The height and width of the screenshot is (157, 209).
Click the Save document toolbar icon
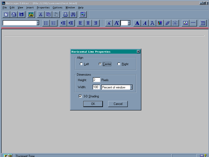[21, 14]
